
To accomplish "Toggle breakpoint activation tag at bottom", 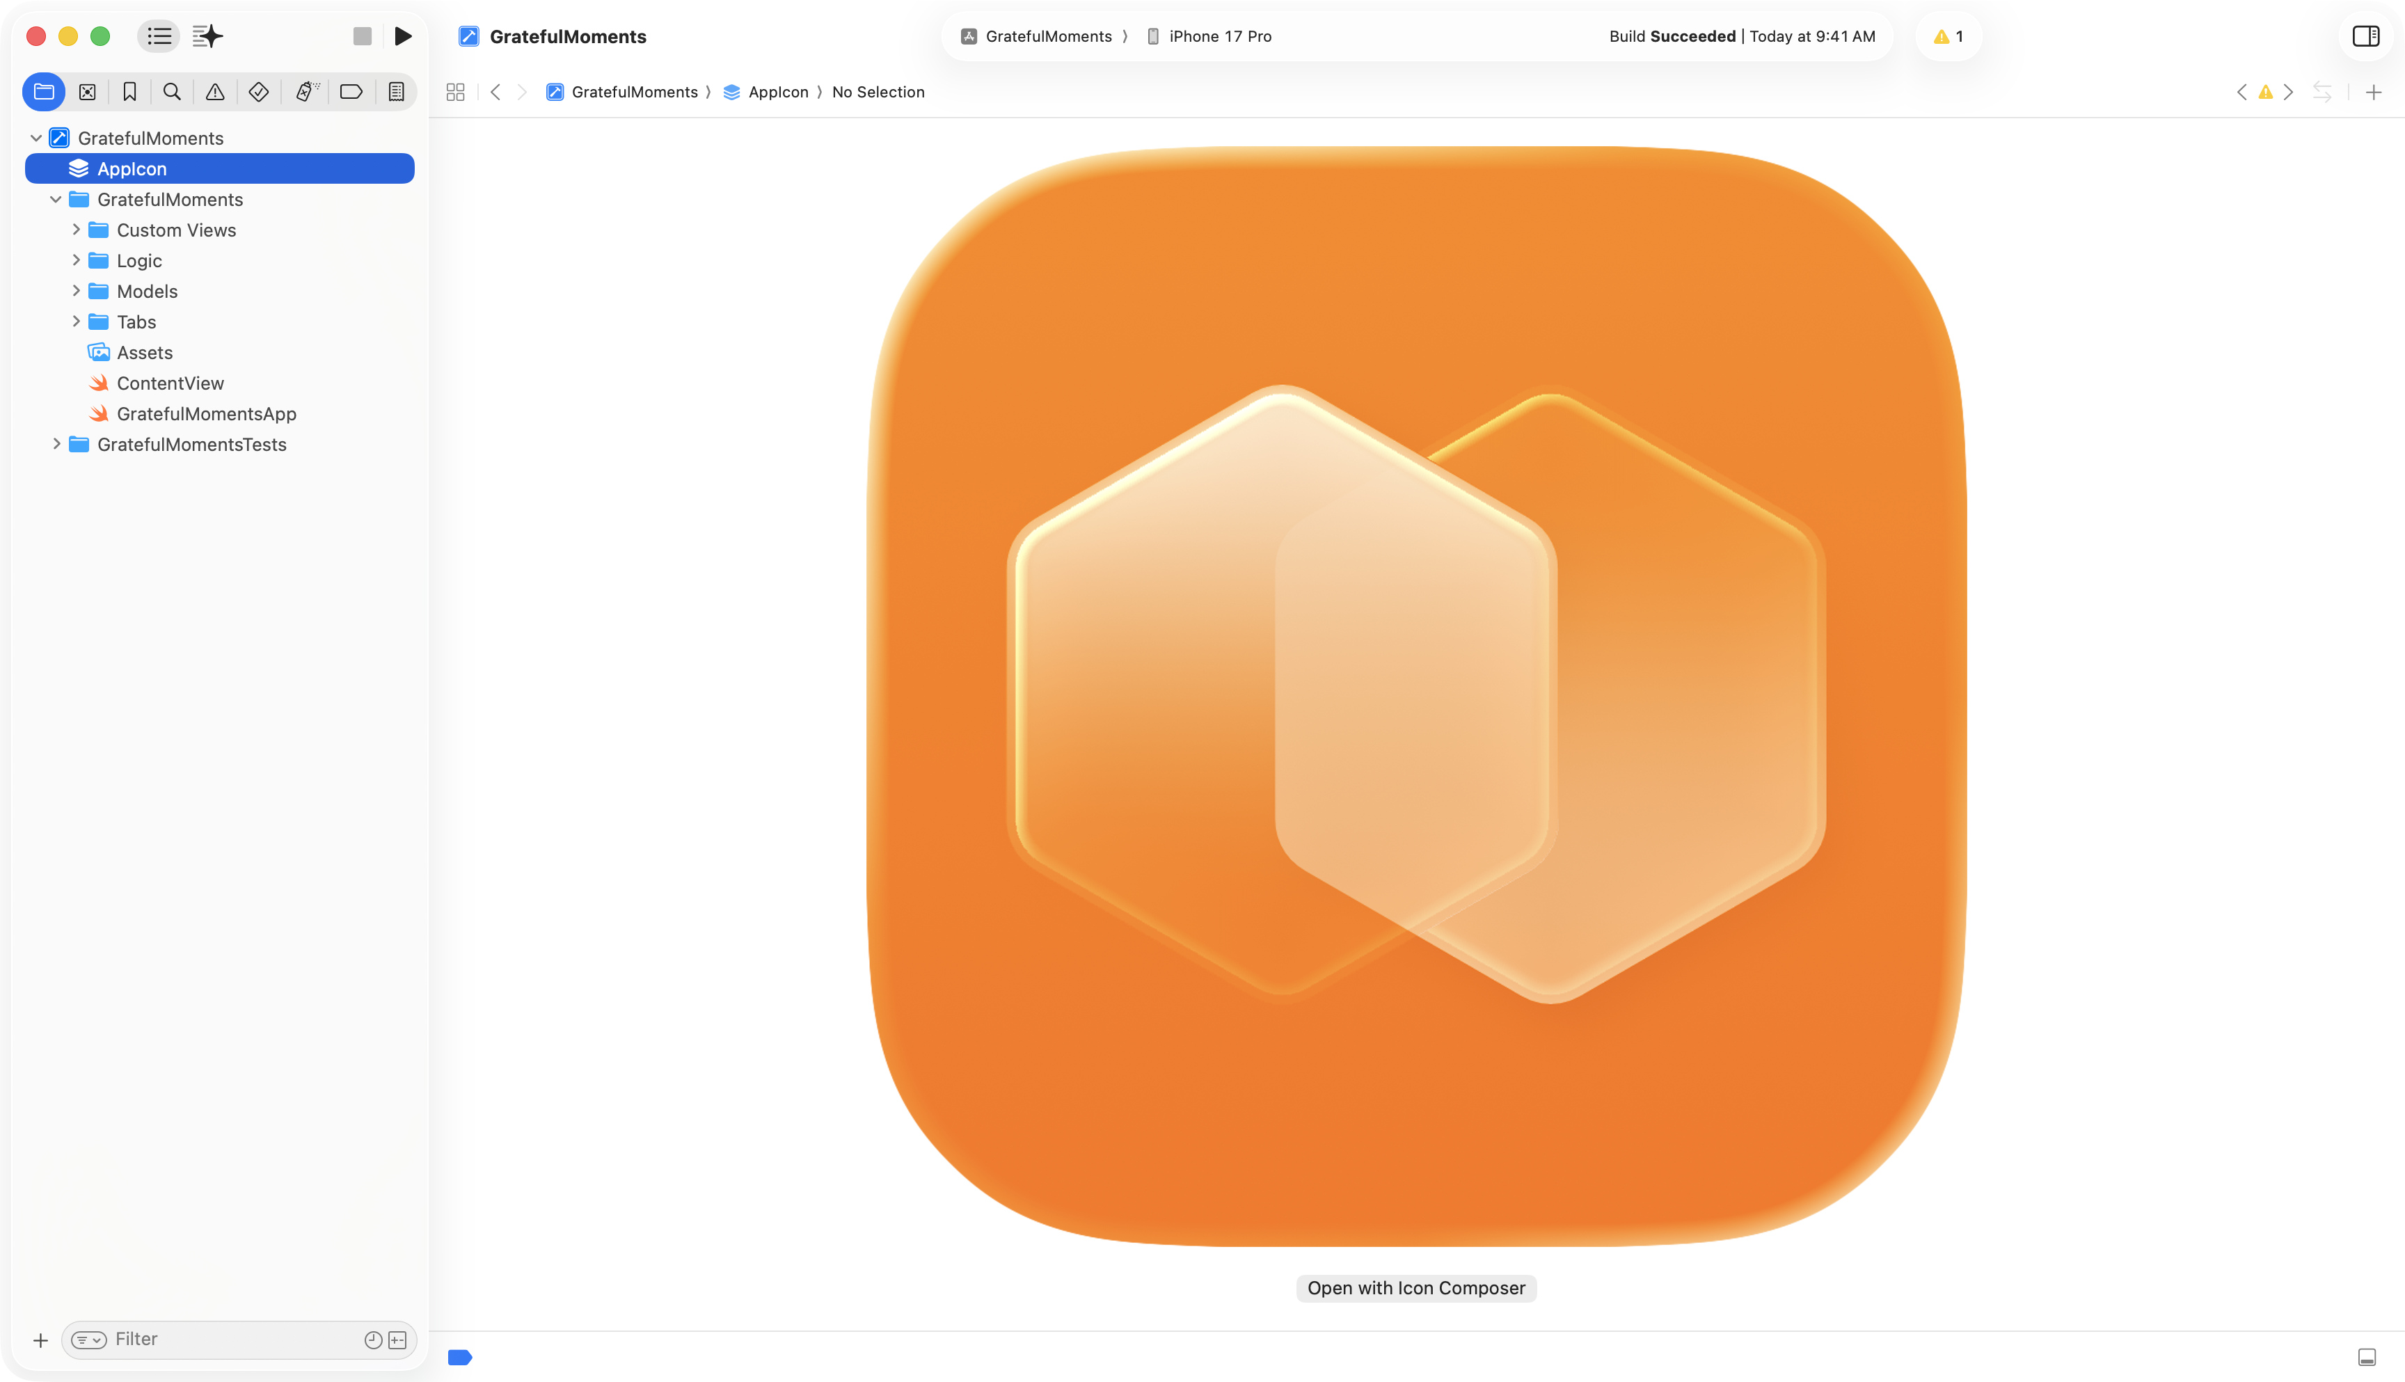I will (459, 1358).
